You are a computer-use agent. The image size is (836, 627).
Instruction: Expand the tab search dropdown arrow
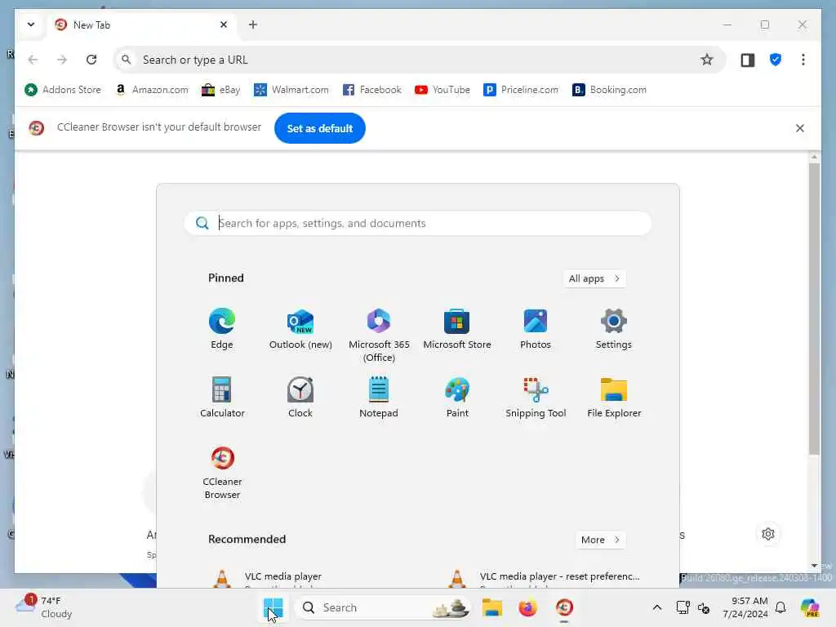[x=31, y=24]
